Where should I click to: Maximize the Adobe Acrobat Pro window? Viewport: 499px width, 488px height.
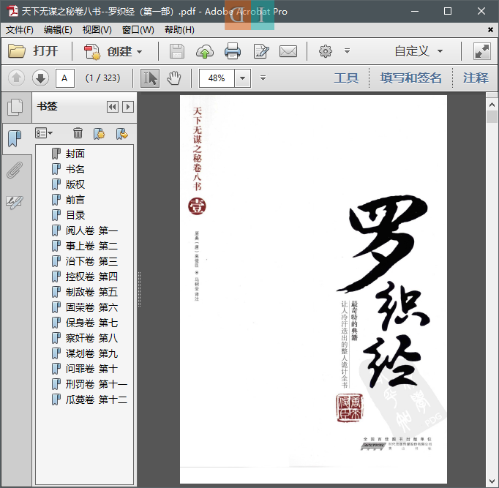pyautogui.click(x=448, y=12)
